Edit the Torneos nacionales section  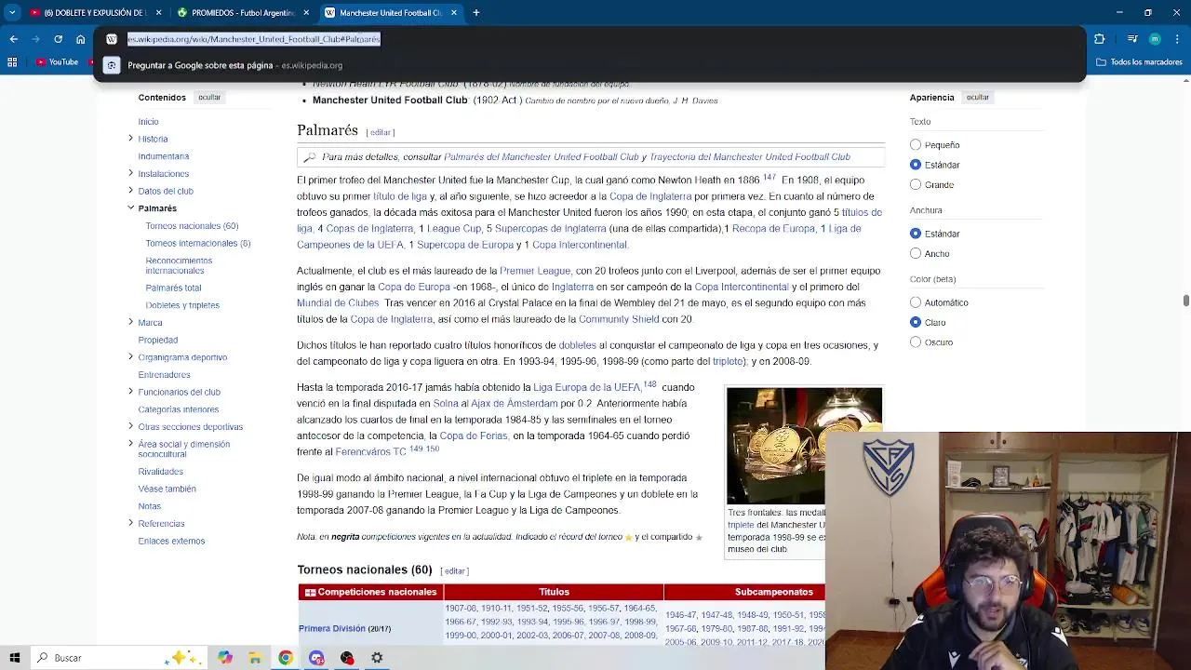454,570
